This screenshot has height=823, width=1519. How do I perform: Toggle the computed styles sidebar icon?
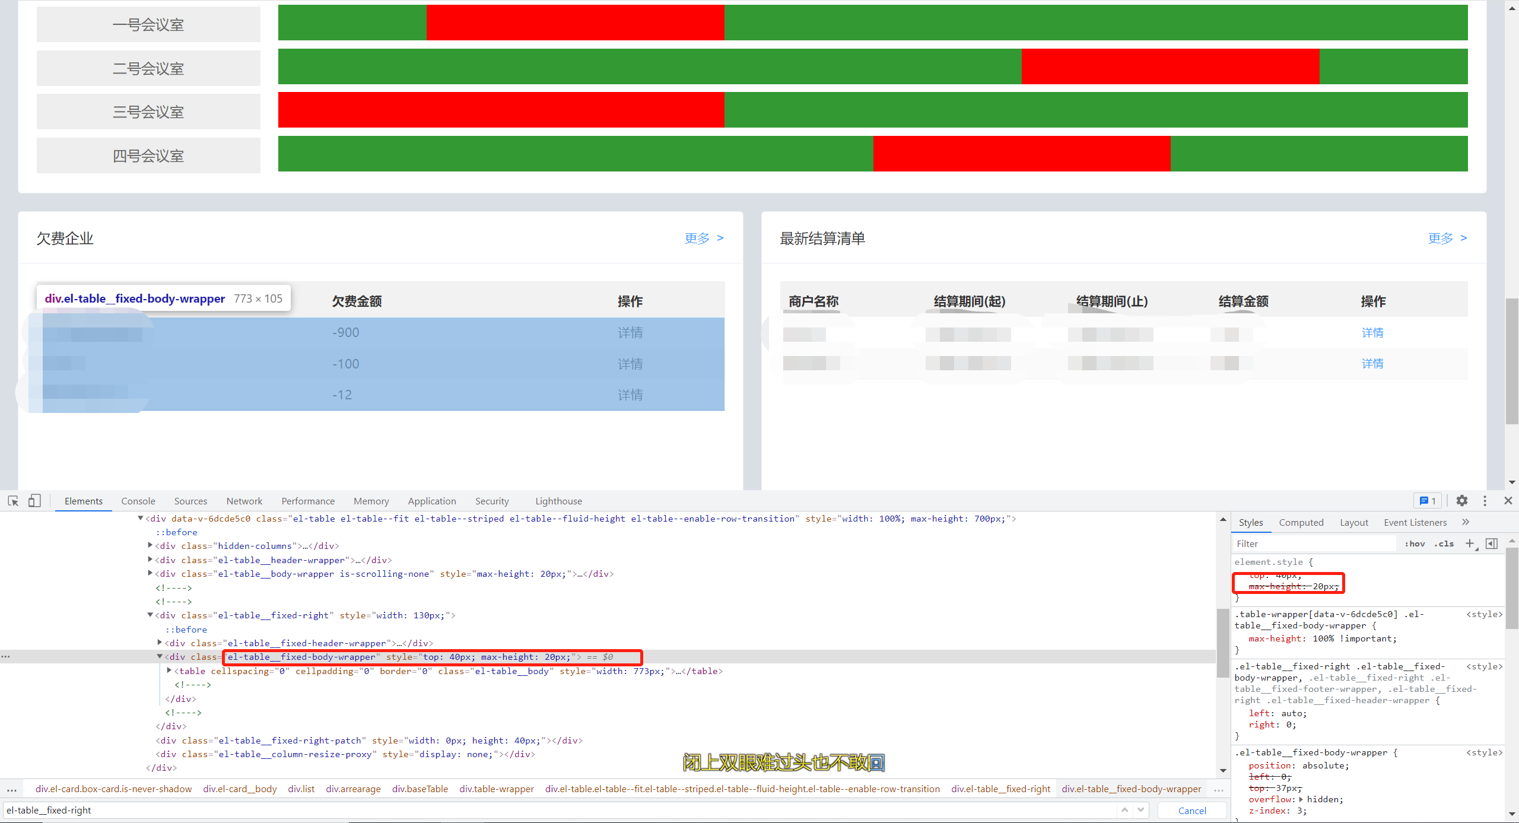tap(1492, 543)
